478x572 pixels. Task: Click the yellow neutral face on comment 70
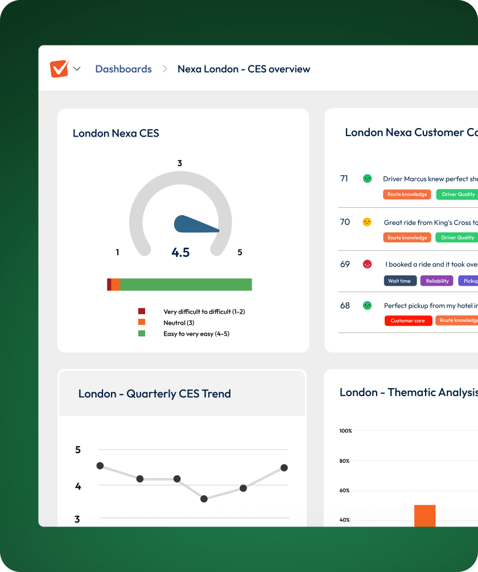367,222
